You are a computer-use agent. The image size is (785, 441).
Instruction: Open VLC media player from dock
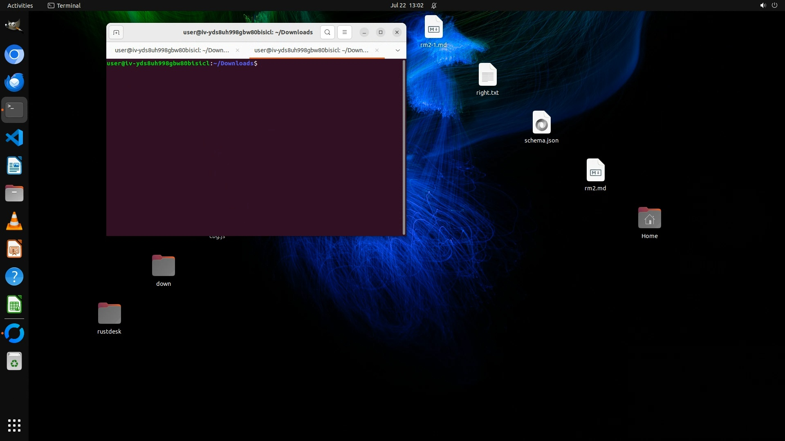click(x=14, y=221)
